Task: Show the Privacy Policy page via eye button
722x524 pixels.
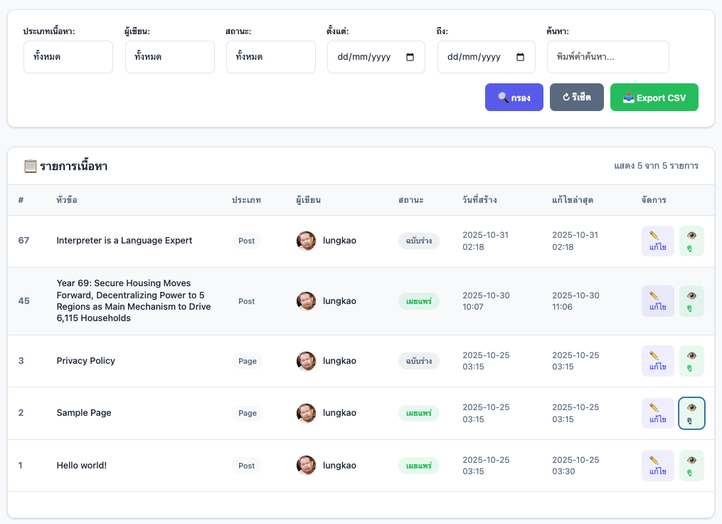Action: (x=691, y=361)
